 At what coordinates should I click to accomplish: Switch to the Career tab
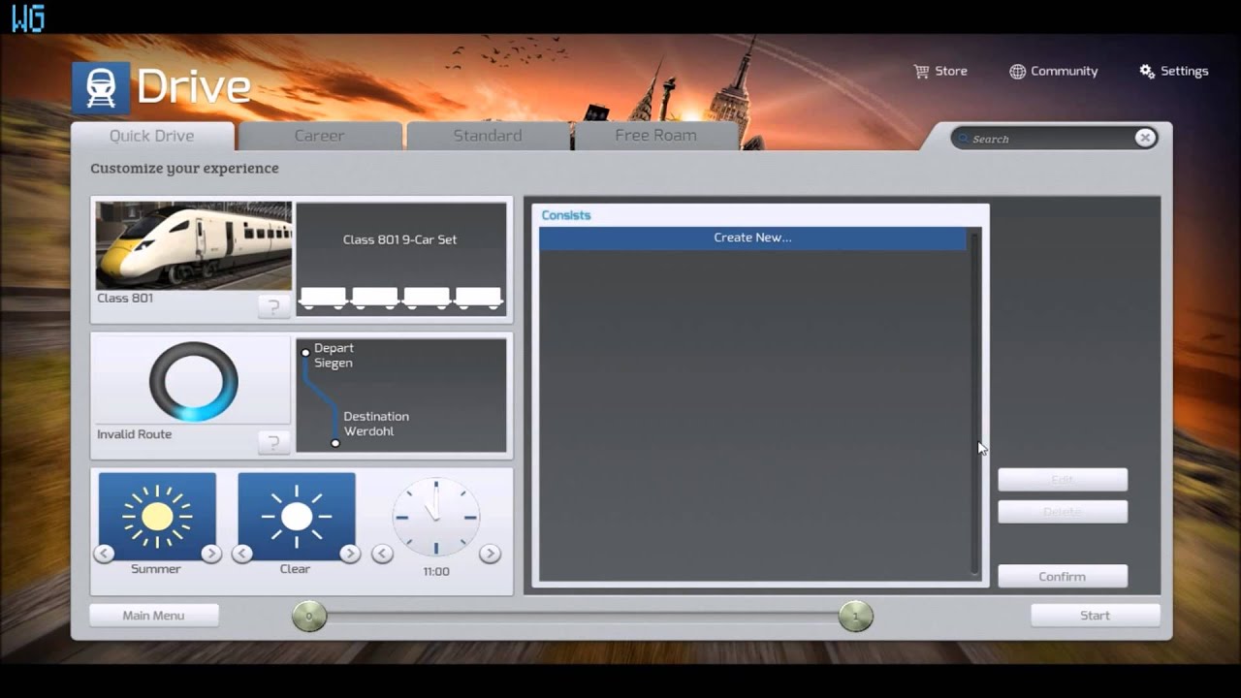point(319,136)
